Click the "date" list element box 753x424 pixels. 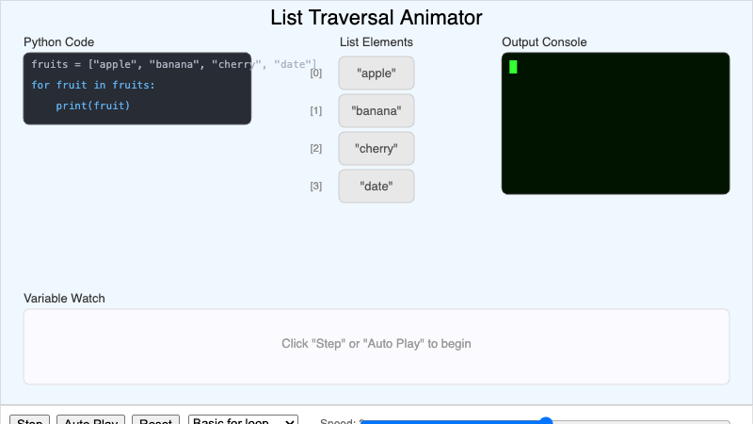(x=376, y=186)
